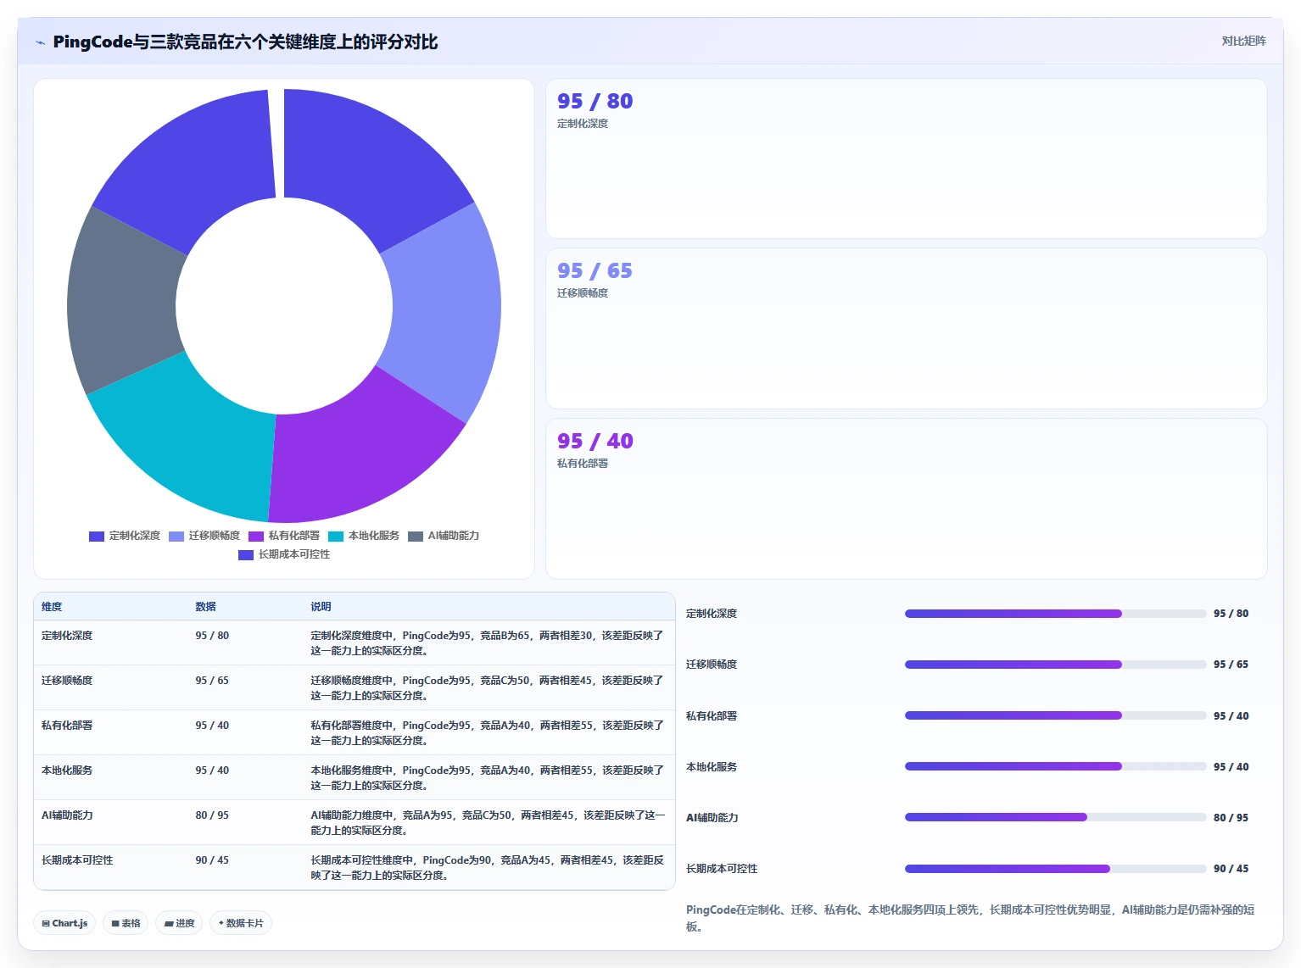Toggle the 私有化部署 legend entry

tap(284, 536)
